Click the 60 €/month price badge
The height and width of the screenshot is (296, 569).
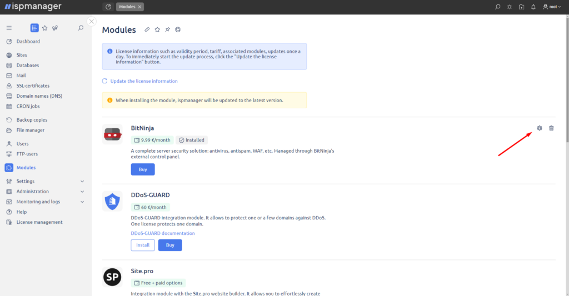(x=150, y=207)
